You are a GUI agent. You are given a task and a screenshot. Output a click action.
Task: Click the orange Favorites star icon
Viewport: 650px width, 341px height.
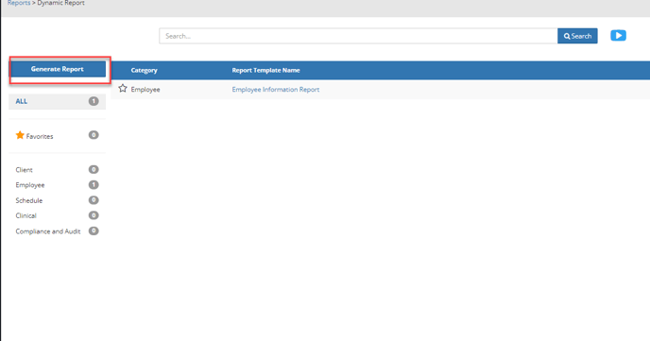20,135
